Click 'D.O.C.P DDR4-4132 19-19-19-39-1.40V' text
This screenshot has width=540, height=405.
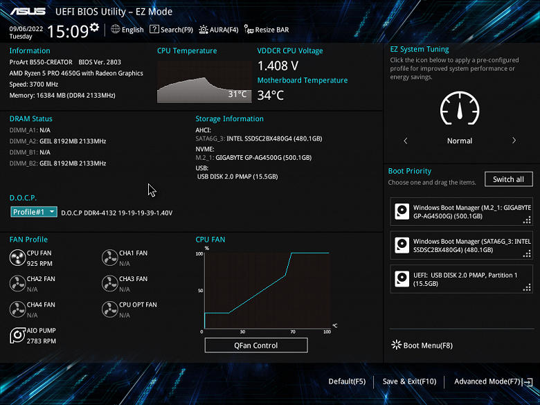click(117, 213)
